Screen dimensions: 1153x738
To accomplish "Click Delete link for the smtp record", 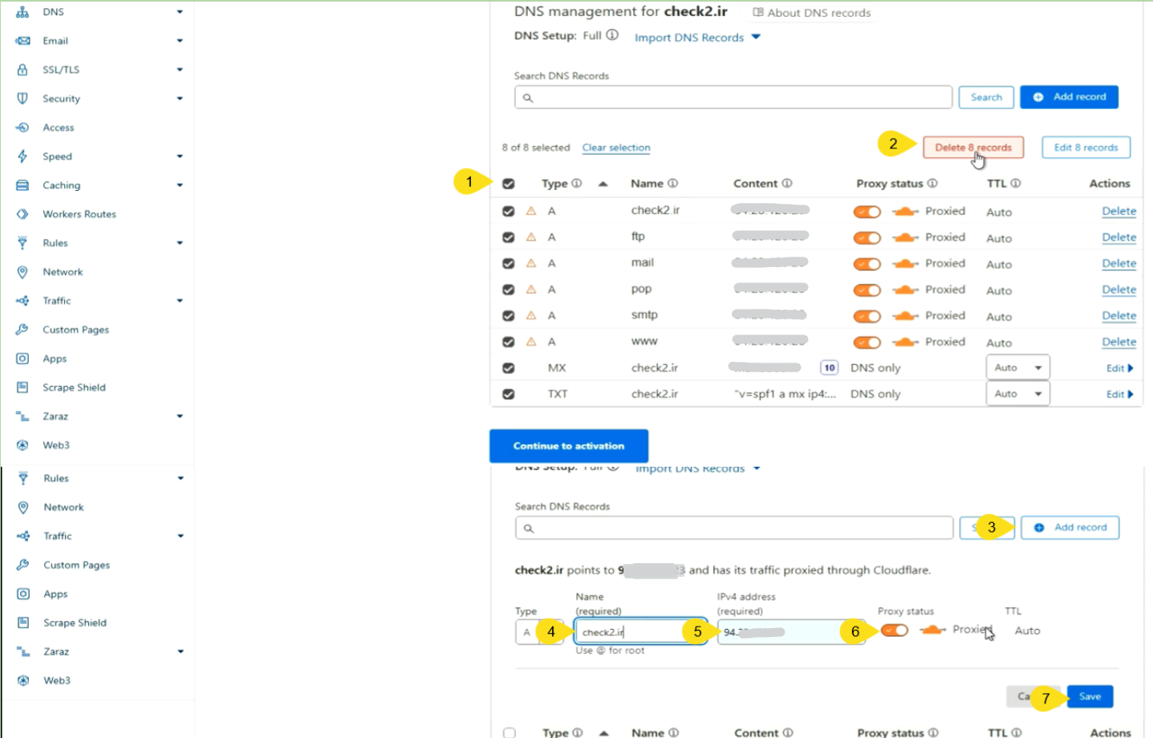I will [x=1119, y=316].
